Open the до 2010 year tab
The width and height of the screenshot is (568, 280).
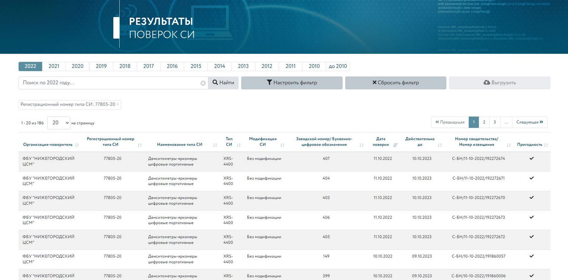(337, 66)
